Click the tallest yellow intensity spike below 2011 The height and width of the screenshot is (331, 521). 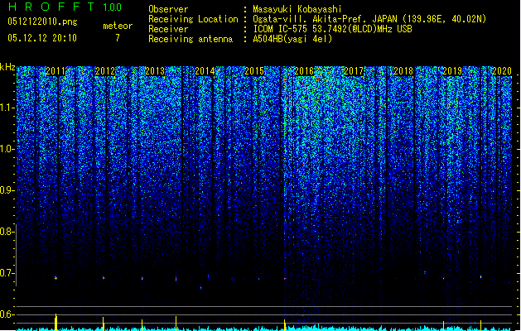coord(56,322)
